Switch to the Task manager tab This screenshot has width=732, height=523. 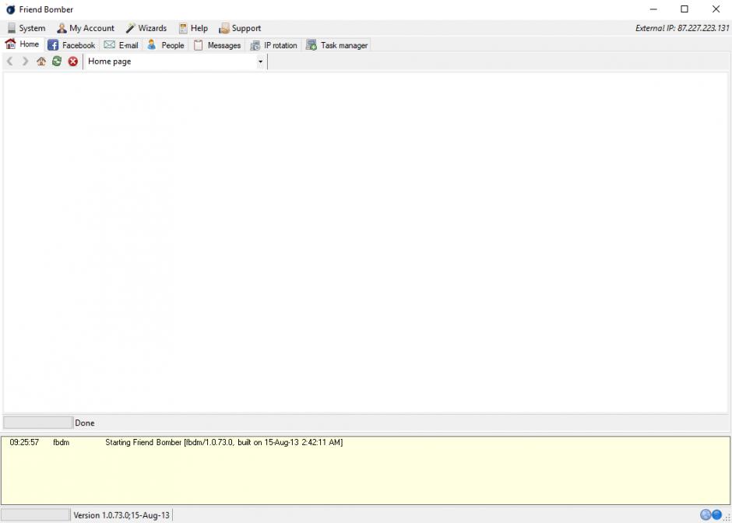[336, 45]
